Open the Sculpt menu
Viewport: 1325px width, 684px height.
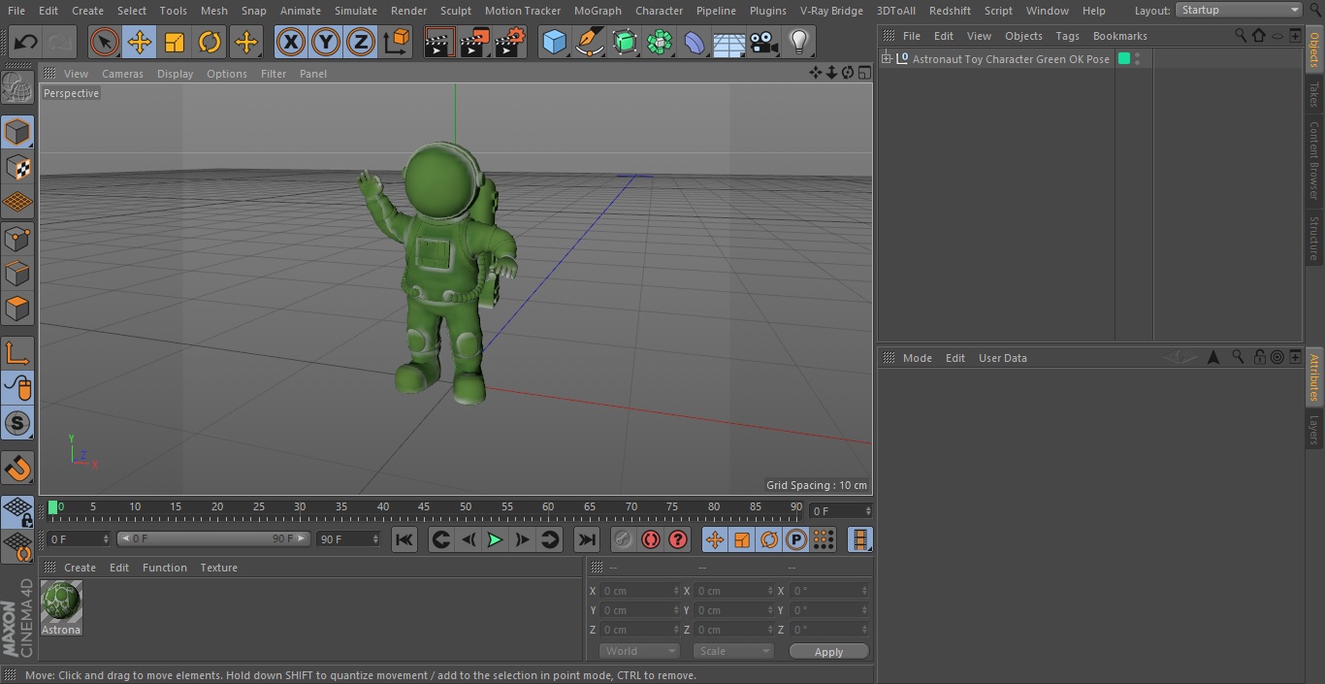coord(455,11)
